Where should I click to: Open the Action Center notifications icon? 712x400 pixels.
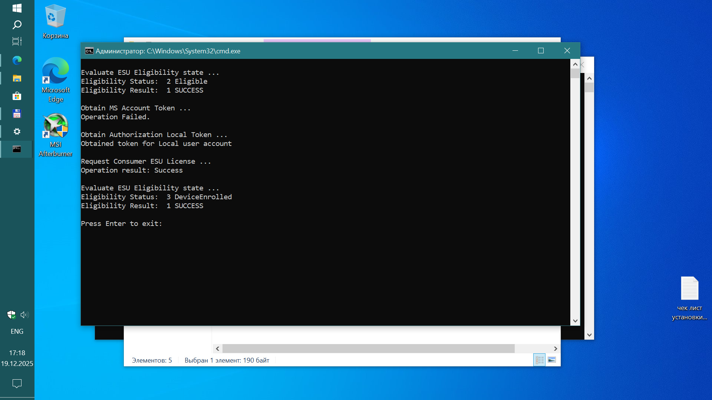(17, 383)
